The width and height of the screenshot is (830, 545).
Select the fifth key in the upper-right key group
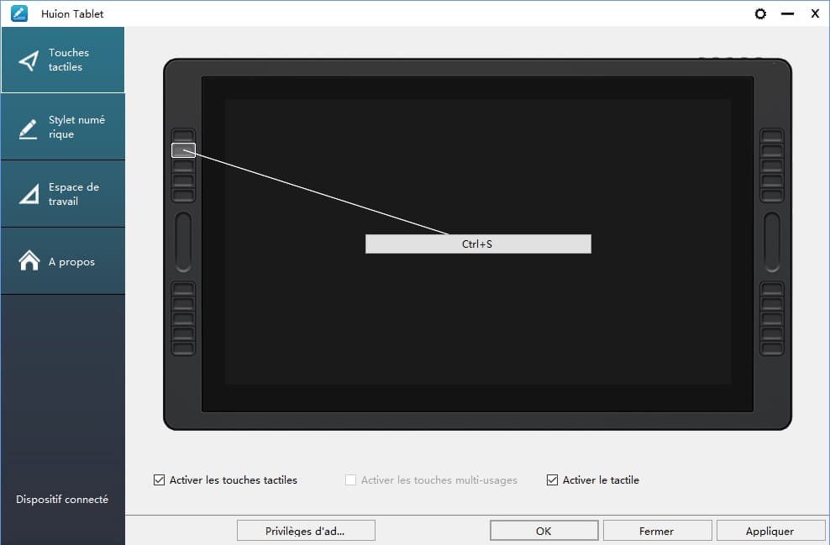click(x=772, y=196)
